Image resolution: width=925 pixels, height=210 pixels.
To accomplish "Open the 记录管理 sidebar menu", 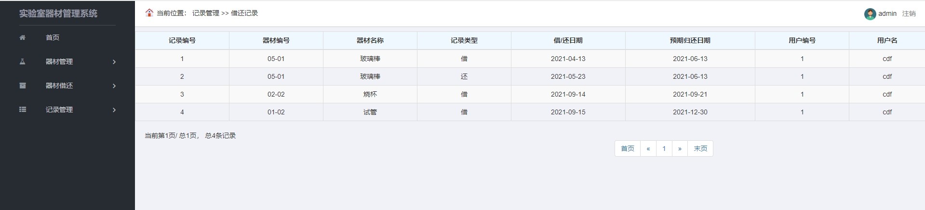I will click(x=59, y=110).
